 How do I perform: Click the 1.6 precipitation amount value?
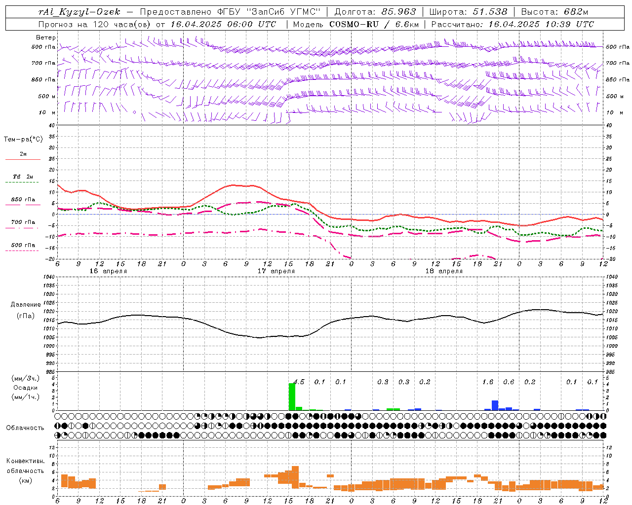click(x=488, y=382)
